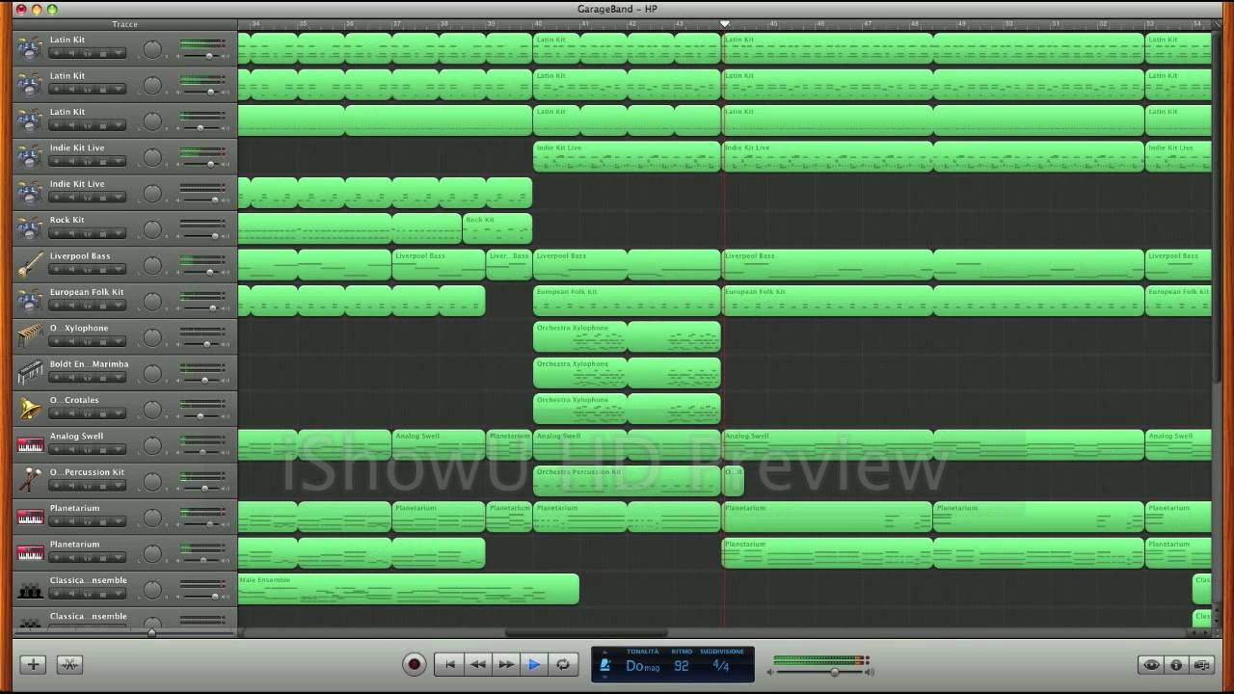This screenshot has height=694, width=1234.
Task: Click the tempo value 92
Action: [x=682, y=666]
